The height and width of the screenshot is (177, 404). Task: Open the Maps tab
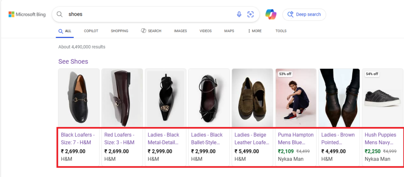229,31
